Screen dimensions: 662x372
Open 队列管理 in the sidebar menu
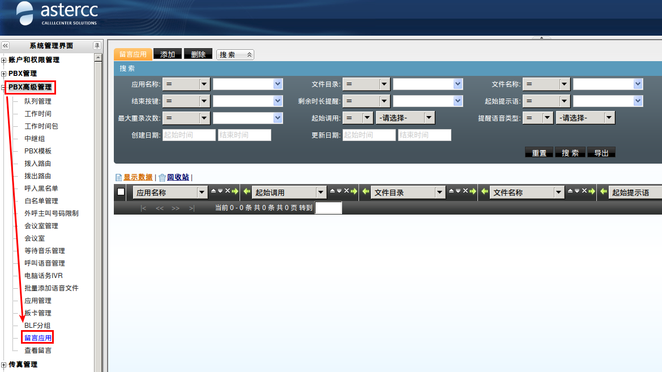(x=37, y=101)
